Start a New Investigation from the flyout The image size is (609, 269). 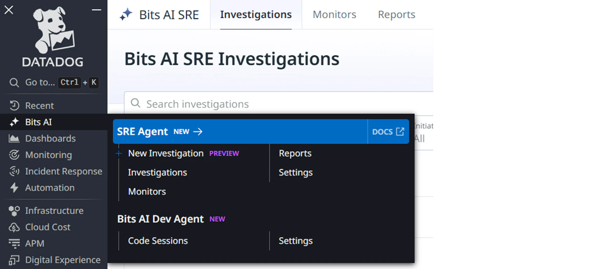pos(166,153)
